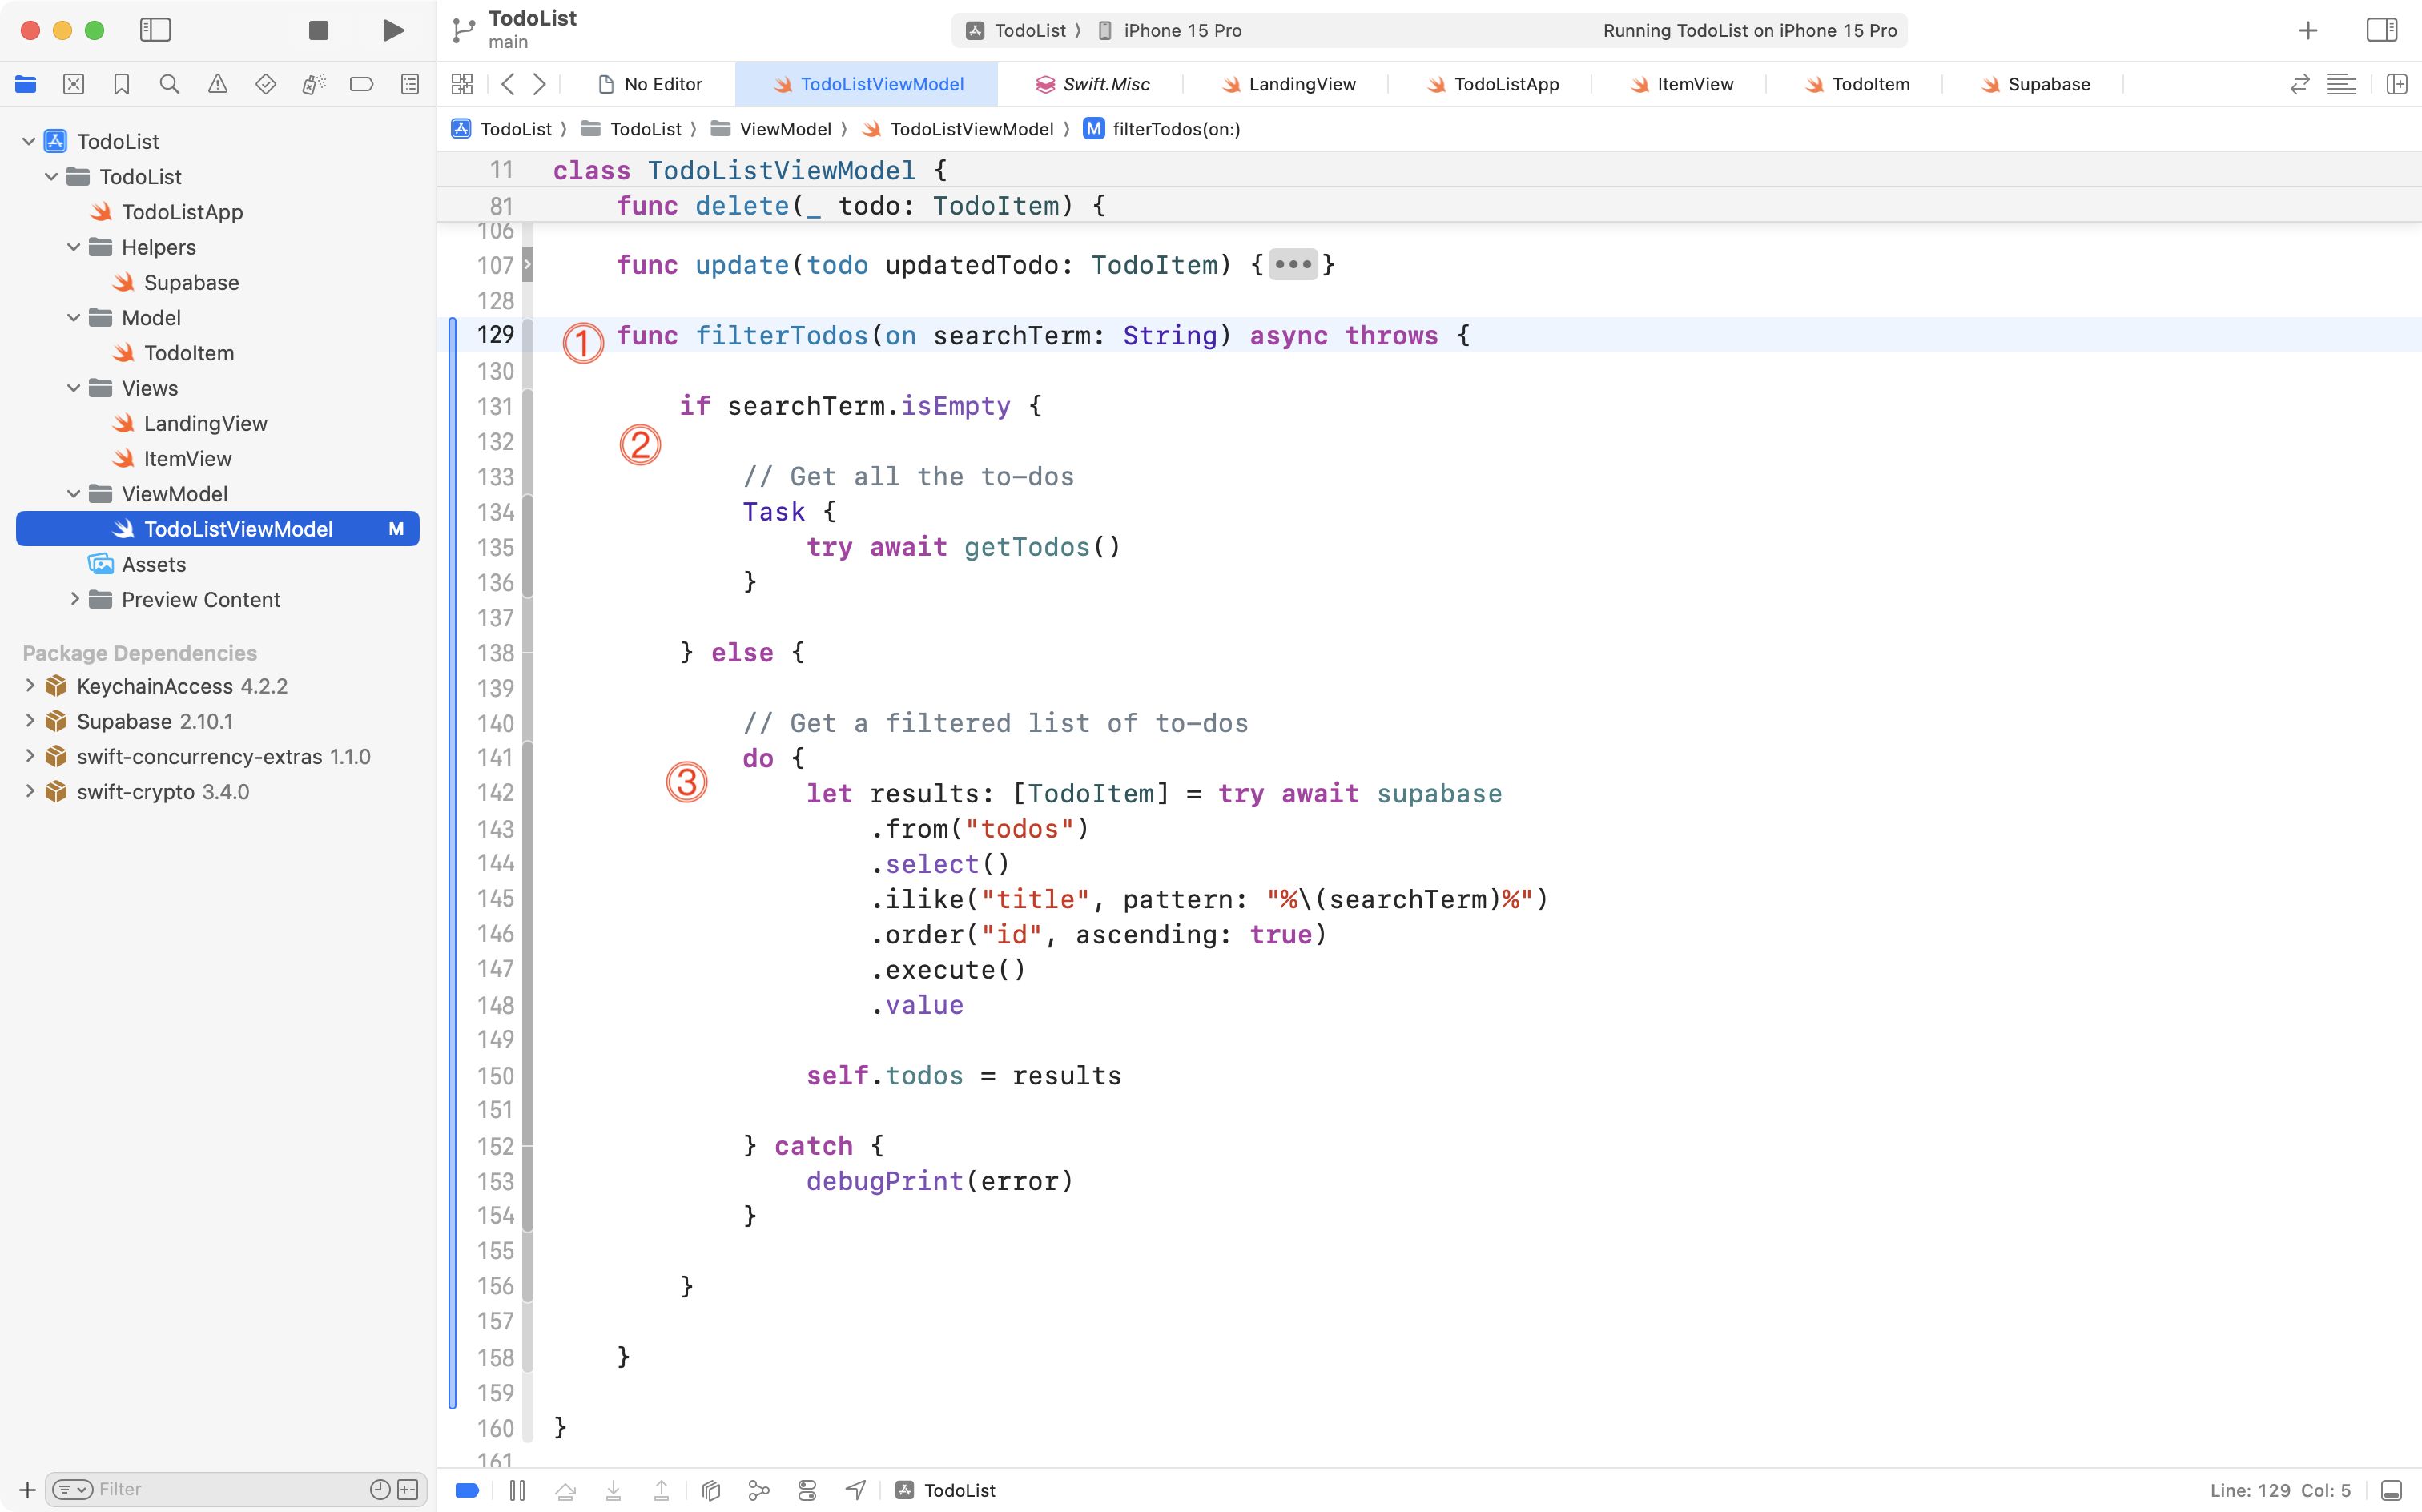The width and height of the screenshot is (2422, 1512).
Task: Click the Simulate Location icon
Action: click(x=855, y=1489)
